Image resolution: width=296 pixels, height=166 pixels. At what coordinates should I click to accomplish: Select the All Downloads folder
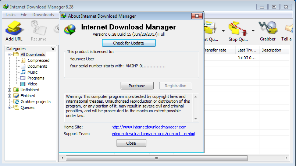click(x=33, y=54)
